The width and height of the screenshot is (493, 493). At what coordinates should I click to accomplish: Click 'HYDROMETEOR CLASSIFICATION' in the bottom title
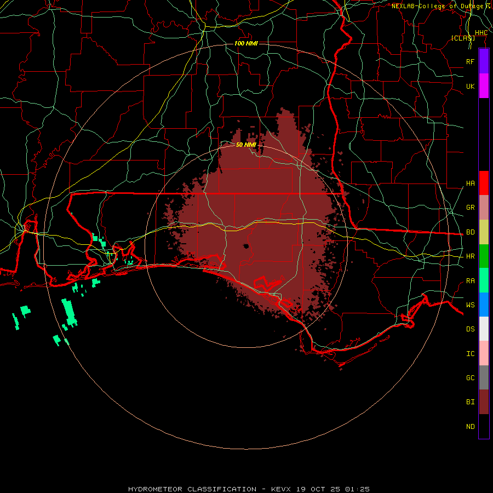[x=192, y=489]
